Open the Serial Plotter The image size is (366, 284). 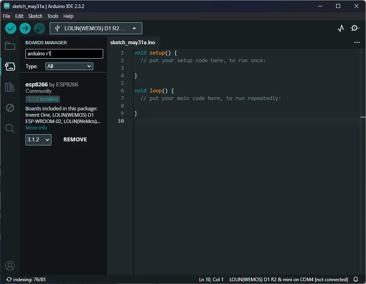click(x=341, y=28)
